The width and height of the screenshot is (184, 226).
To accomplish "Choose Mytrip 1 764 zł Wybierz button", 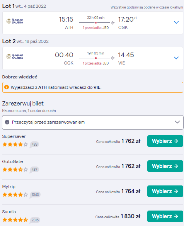I will 165,191.
